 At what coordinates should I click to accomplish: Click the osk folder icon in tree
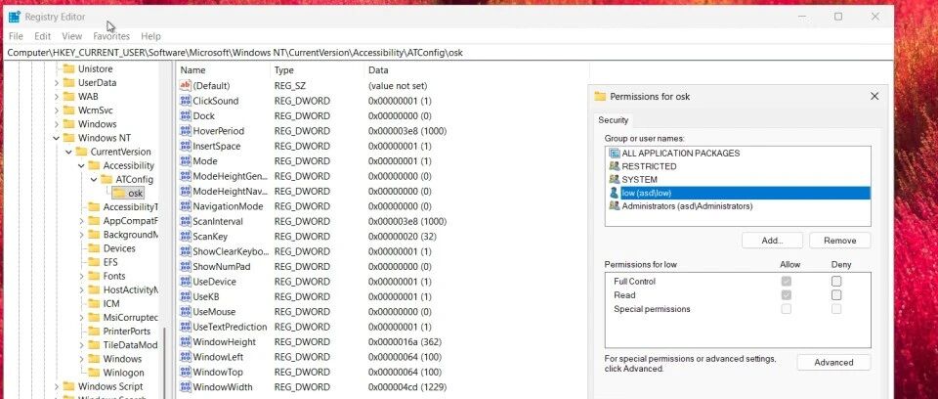119,193
